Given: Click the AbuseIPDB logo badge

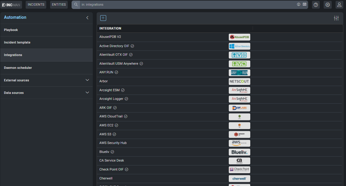Looking at the screenshot, I should 239,37.
